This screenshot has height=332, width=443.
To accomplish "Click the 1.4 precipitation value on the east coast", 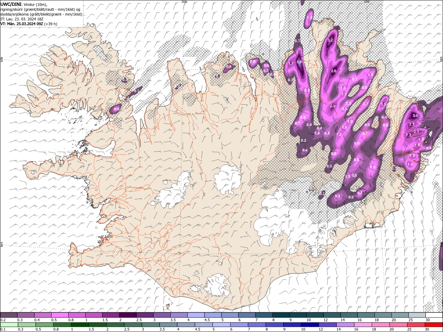I will click(410, 164).
